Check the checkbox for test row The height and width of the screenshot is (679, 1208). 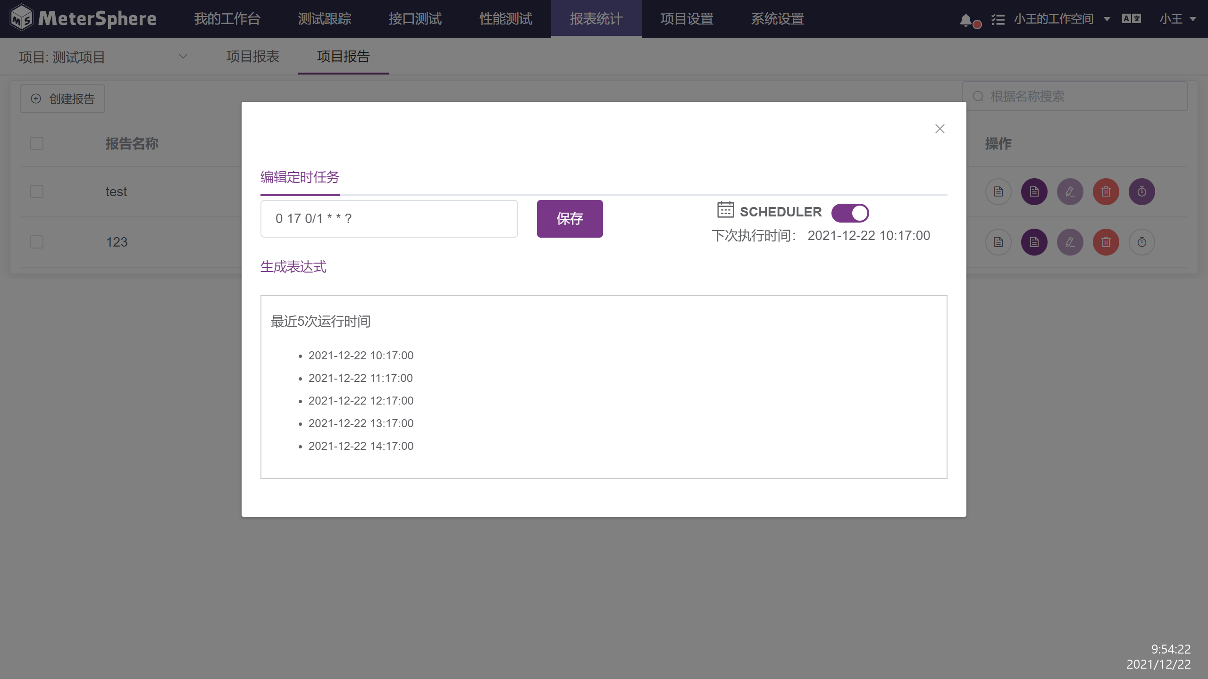pos(37,192)
